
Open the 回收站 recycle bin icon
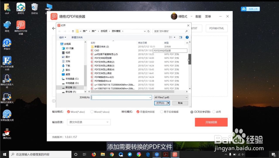[35, 9]
